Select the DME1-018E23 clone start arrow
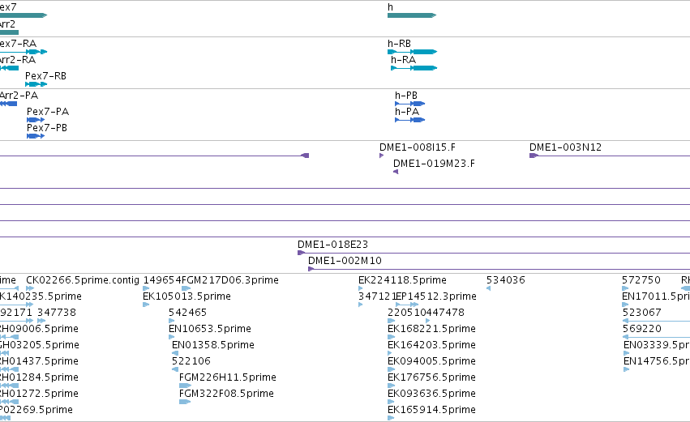 click(302, 253)
